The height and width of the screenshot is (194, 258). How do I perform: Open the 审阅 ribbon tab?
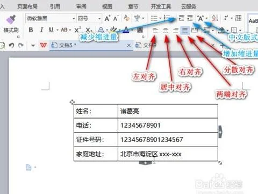click(81, 6)
